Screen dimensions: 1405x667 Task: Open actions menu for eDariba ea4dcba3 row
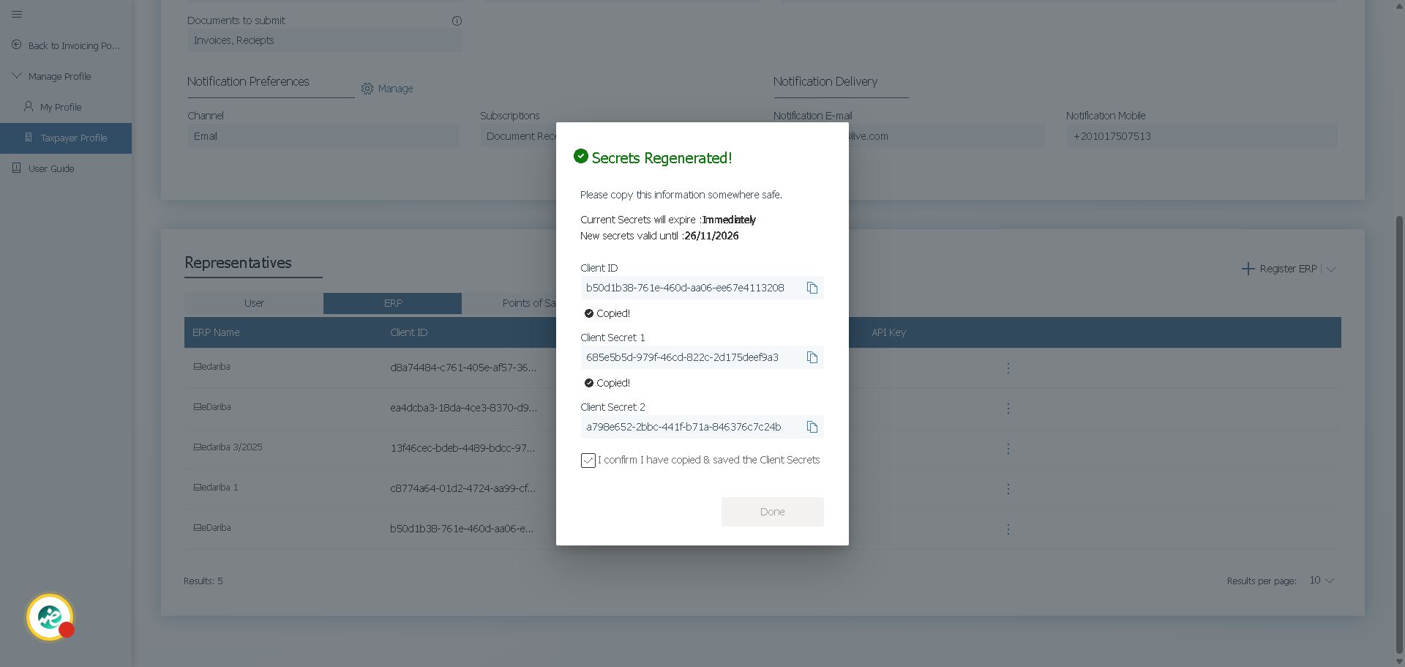coord(1008,408)
